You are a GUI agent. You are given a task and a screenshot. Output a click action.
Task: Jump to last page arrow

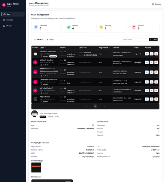coord(104,106)
